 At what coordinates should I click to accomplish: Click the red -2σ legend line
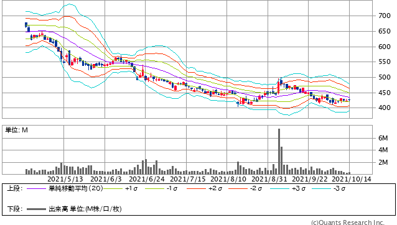tap(238, 188)
